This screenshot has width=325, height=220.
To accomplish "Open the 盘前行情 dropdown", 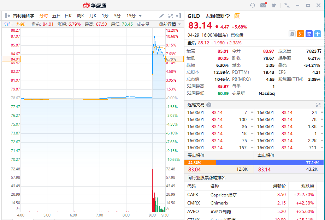I will [x=170, y=24].
